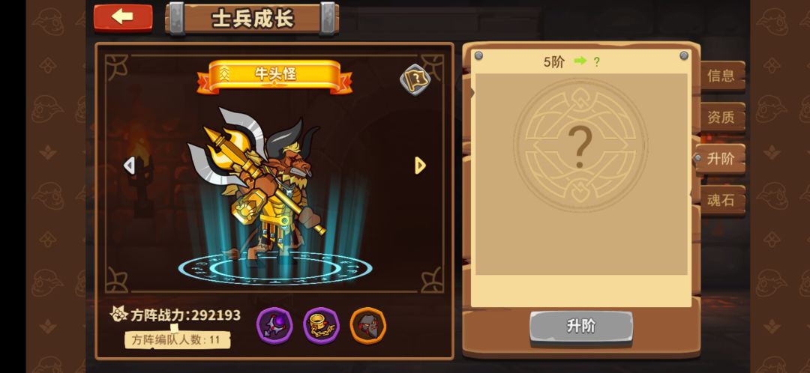This screenshot has width=810, height=373.
Task: Click the rank emblem on the 牛头怪 banner
Action: click(x=225, y=73)
